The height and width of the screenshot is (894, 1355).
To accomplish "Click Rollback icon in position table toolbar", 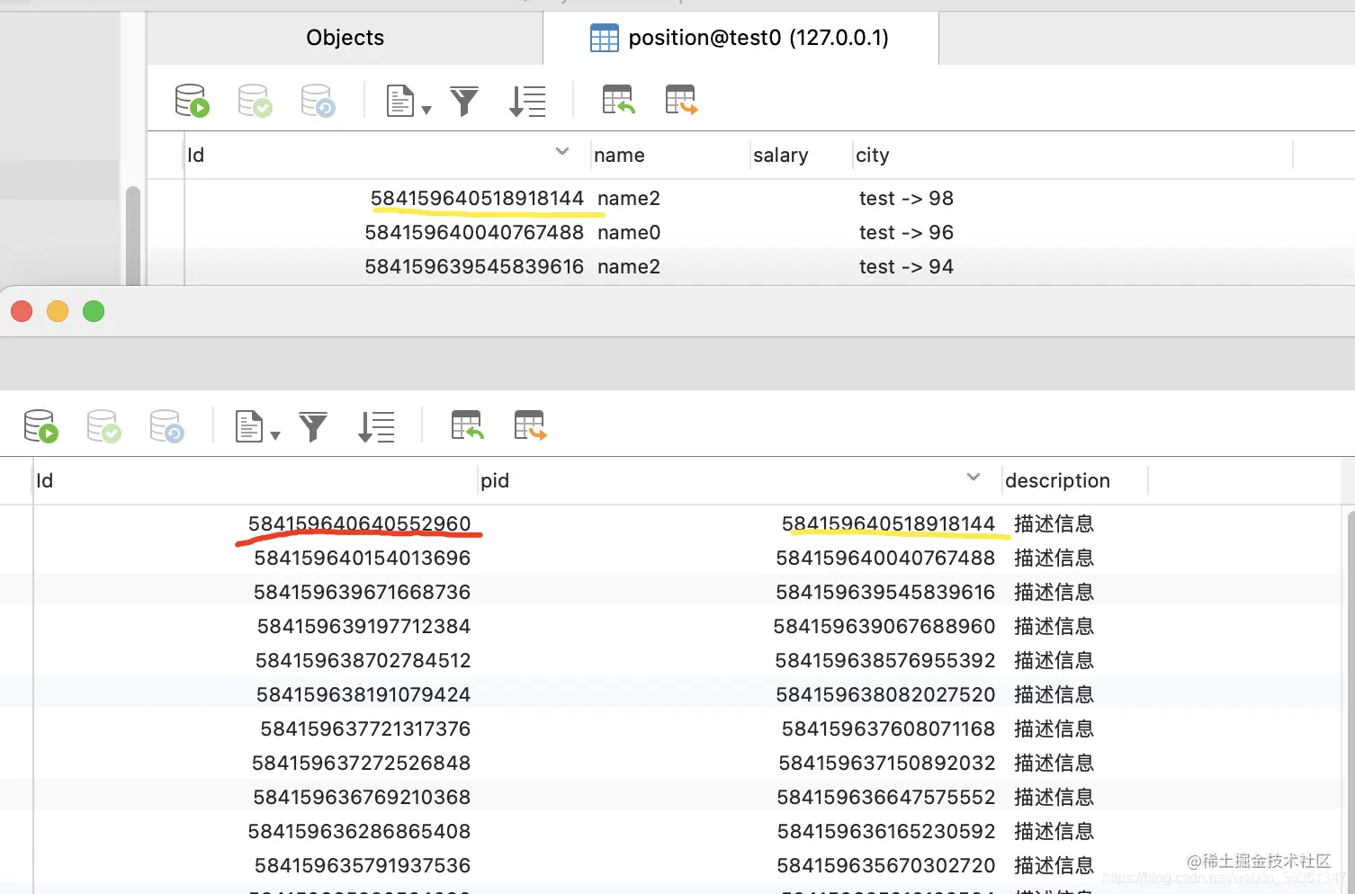I will pos(318,101).
